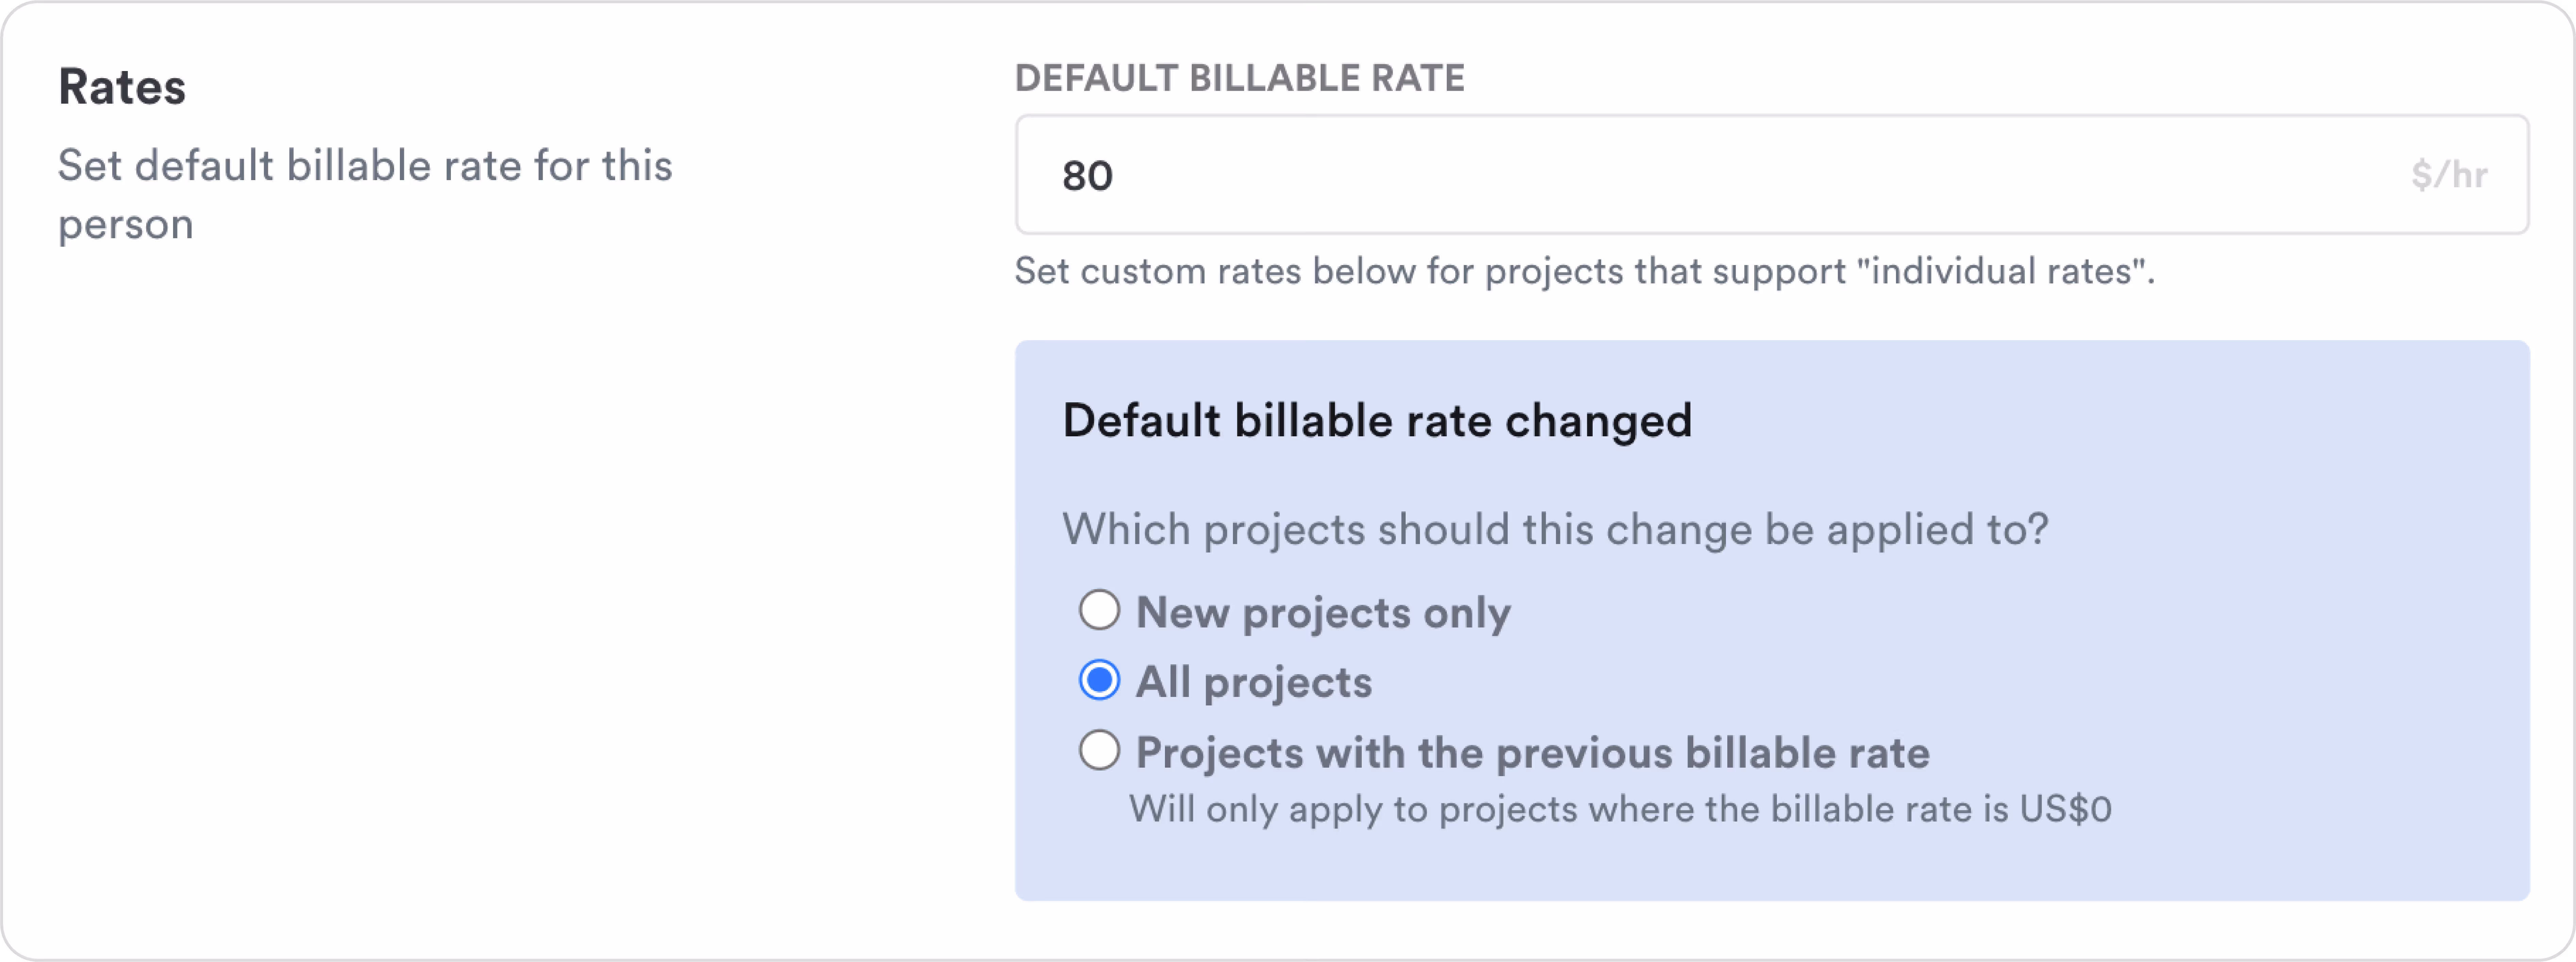The width and height of the screenshot is (2576, 962).
Task: Click the value 80 in rate field
Action: [1087, 176]
